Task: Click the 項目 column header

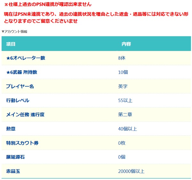Action: point(11,44)
